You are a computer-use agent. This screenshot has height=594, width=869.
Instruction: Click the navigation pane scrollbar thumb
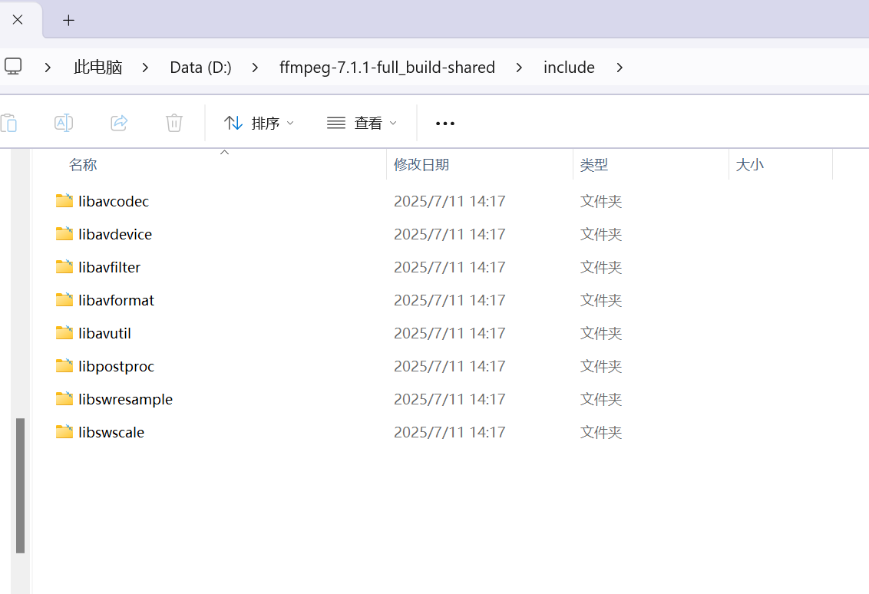coord(21,485)
